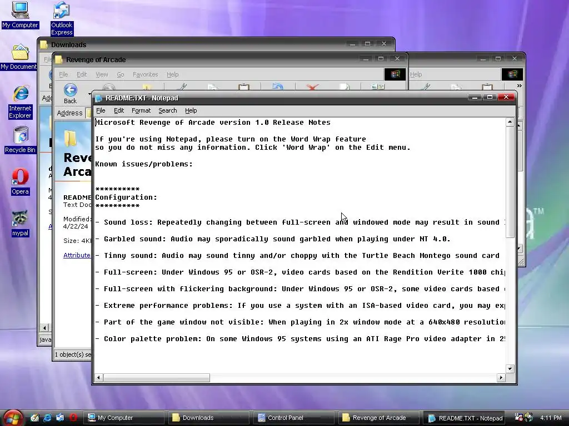Image resolution: width=569 pixels, height=426 pixels.
Task: Open File menu in Revenge of Arcade window
Action: (63, 74)
